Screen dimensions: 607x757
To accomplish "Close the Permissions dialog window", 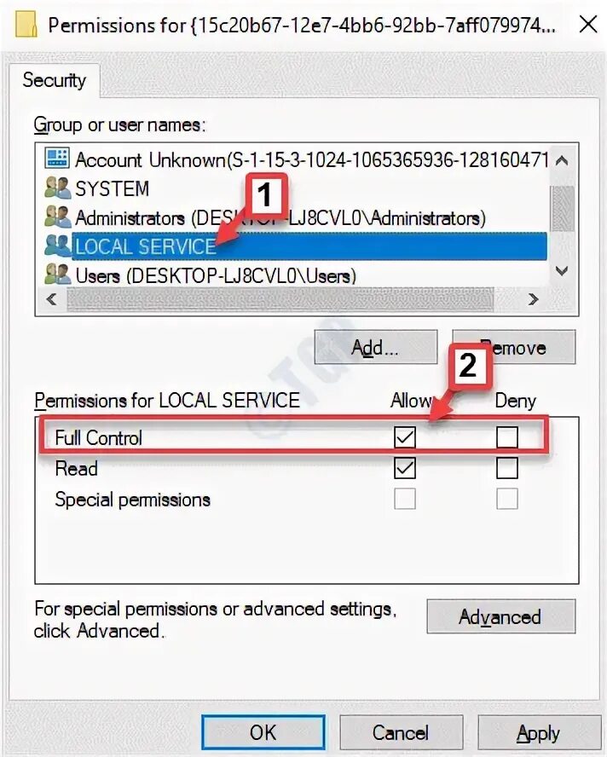I will point(587,24).
